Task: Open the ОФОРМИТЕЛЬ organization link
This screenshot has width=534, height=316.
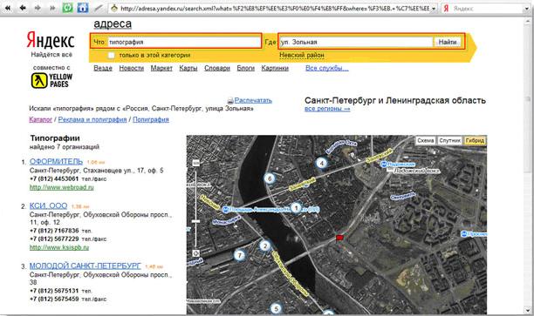Action: (x=56, y=161)
